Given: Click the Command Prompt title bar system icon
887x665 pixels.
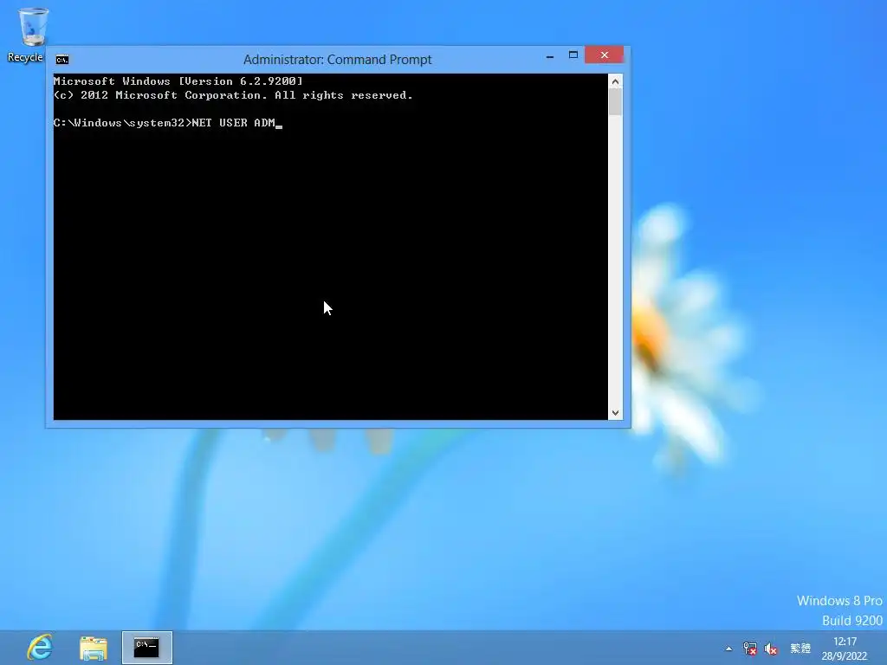Looking at the screenshot, I should (x=62, y=60).
